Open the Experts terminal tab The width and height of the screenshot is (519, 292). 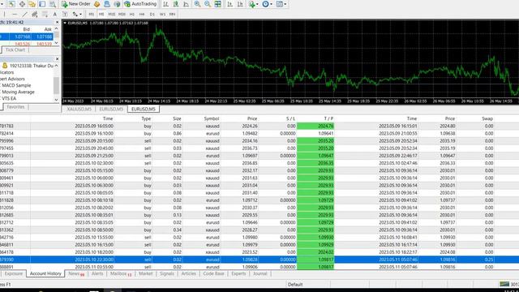click(x=238, y=273)
